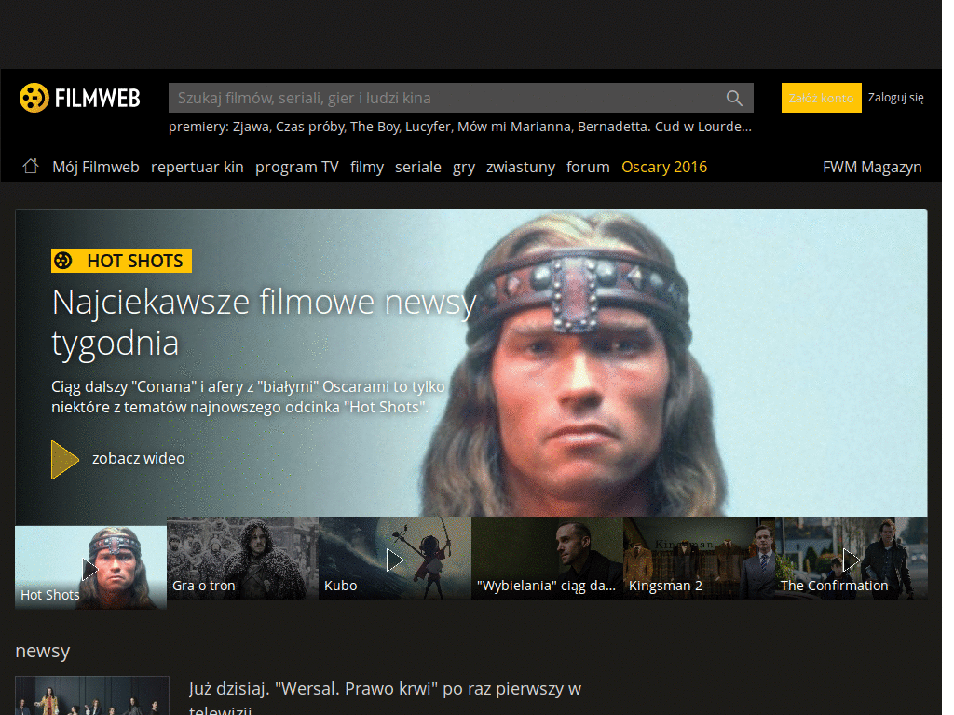Image resolution: width=954 pixels, height=715 pixels.
Task: Click the play icon on Kubo thumbnail
Action: click(394, 560)
